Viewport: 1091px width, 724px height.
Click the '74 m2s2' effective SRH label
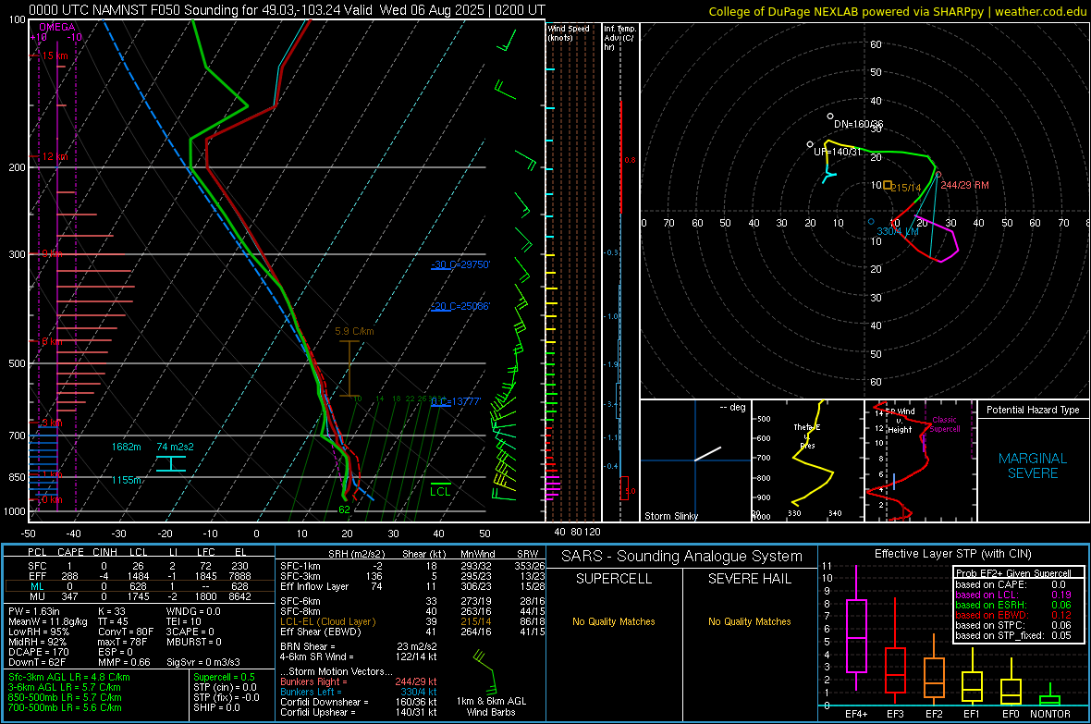[176, 447]
